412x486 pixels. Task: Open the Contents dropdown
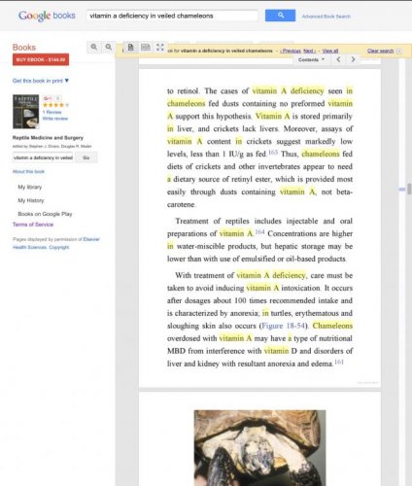point(311,59)
